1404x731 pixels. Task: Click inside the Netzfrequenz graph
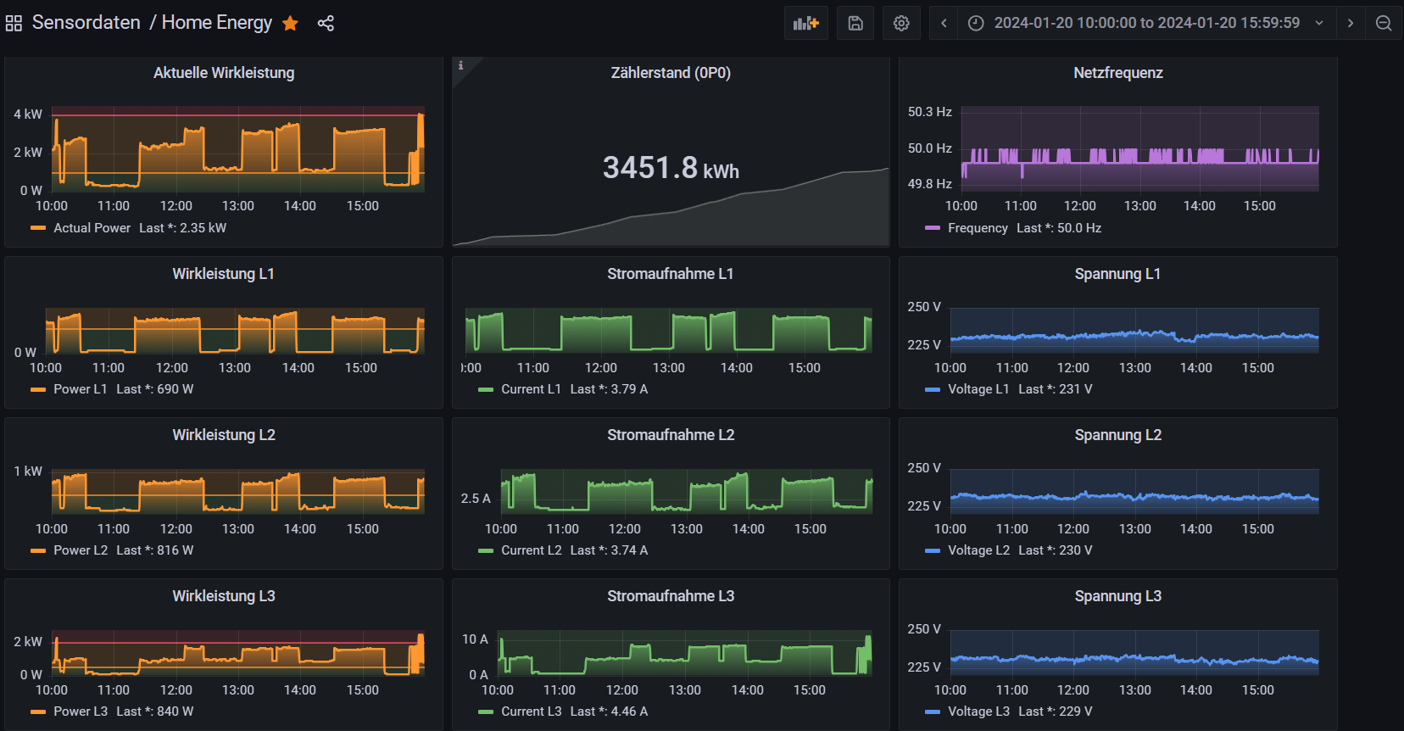[1140, 148]
